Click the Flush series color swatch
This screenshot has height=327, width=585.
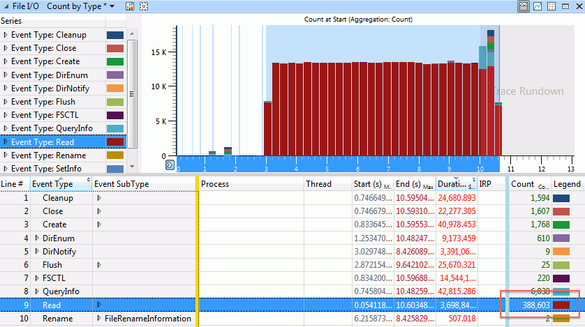[x=115, y=102]
